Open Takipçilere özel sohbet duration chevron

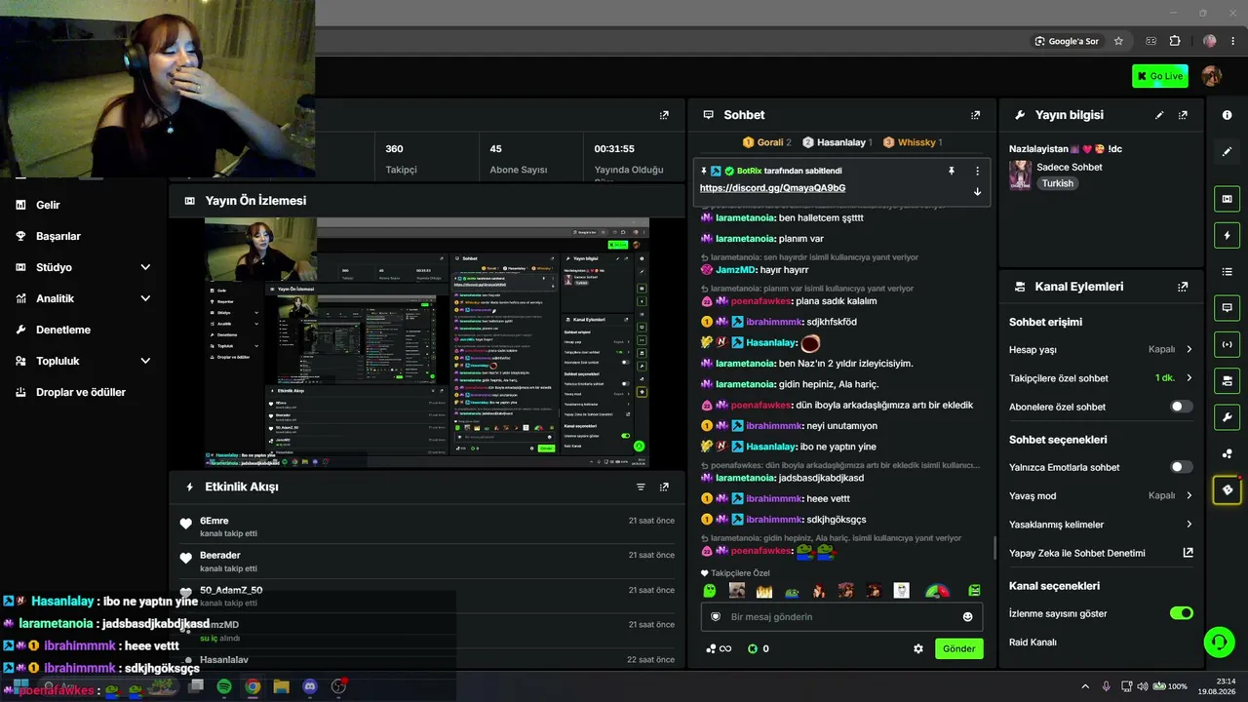click(x=1189, y=378)
